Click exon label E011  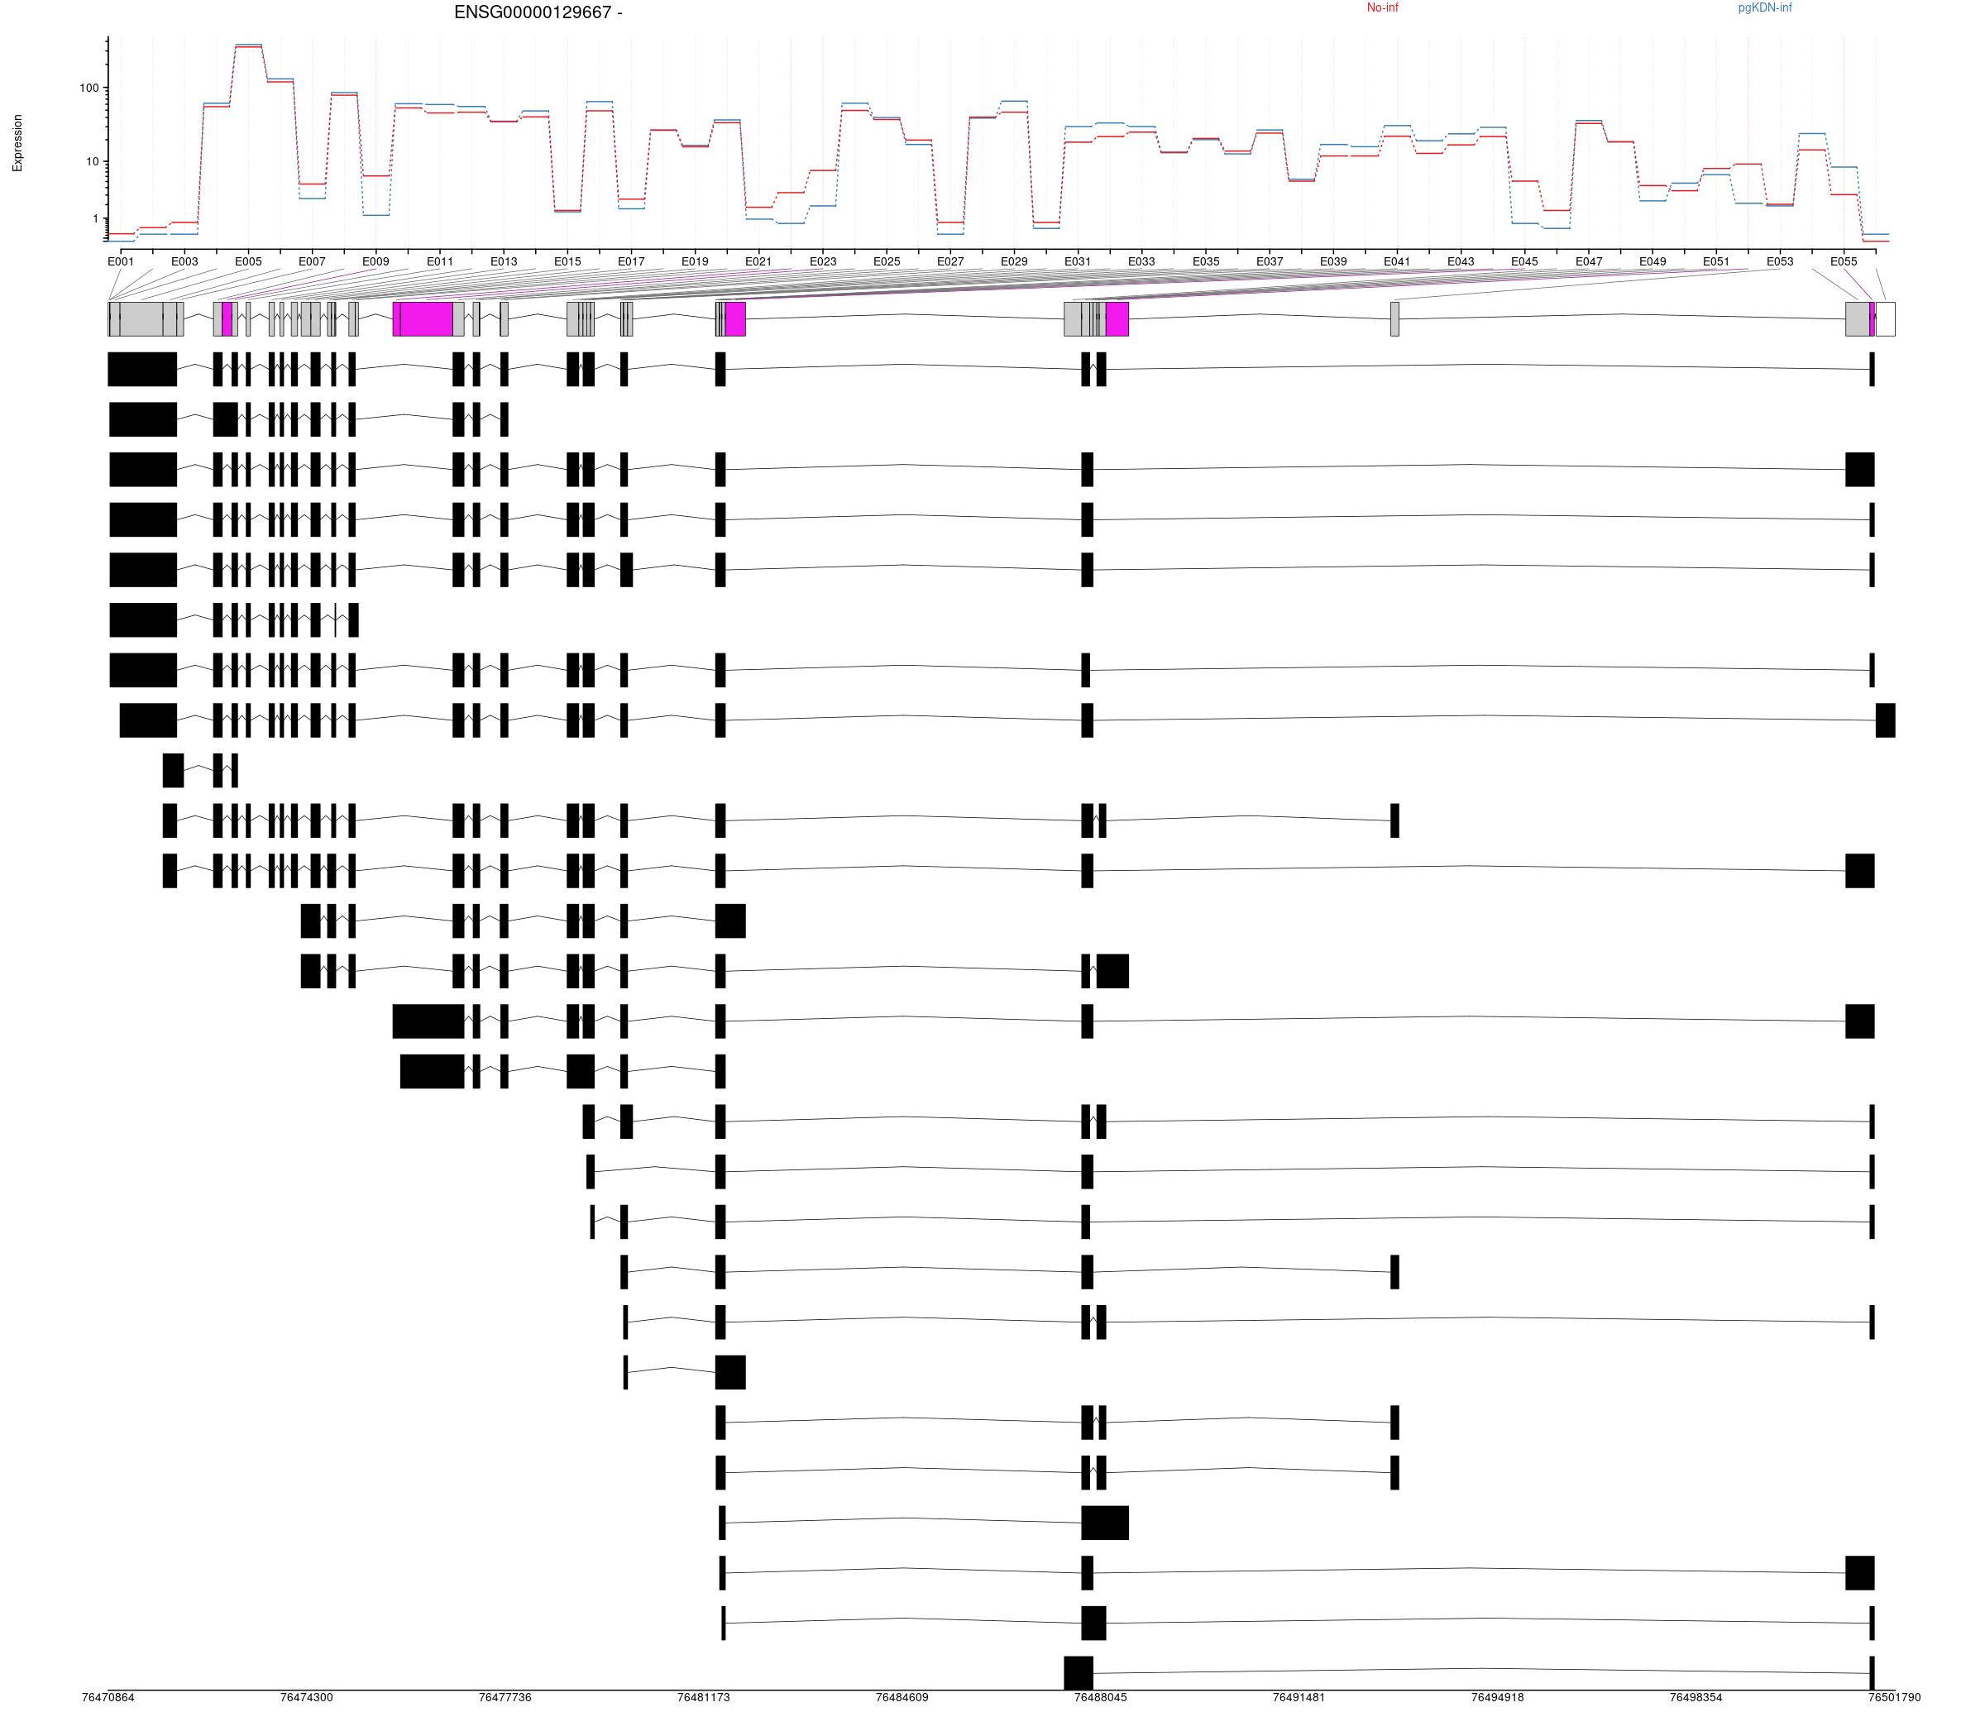(440, 261)
